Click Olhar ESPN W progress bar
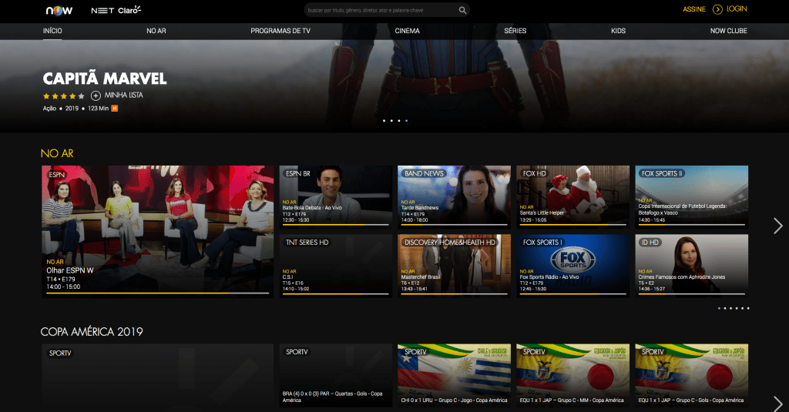This screenshot has width=789, height=412. point(157,293)
